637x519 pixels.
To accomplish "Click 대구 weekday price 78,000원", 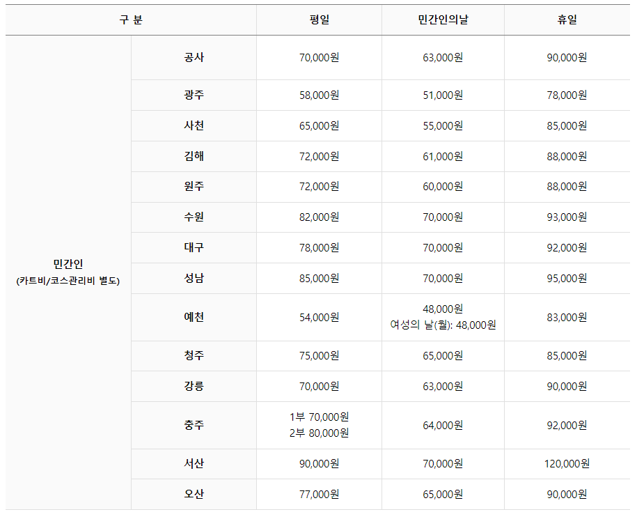I will (x=320, y=248).
